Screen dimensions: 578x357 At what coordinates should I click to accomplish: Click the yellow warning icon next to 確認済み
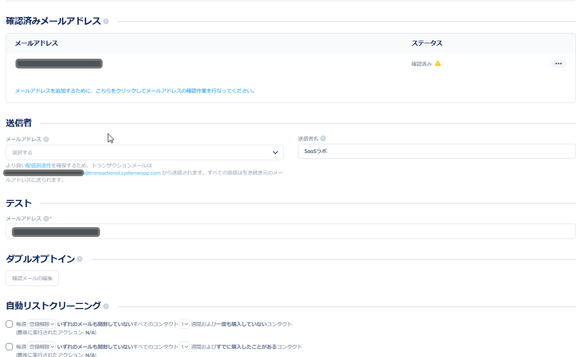click(438, 63)
